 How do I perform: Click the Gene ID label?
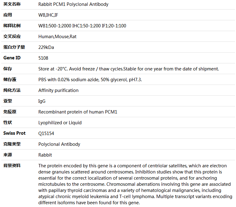click(x=12, y=58)
